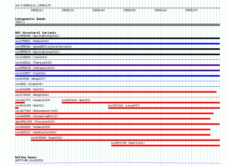Click the red bar under nsv5571795 (Ebert2021)
The width and height of the screenshot is (227, 166).
(166, 146)
